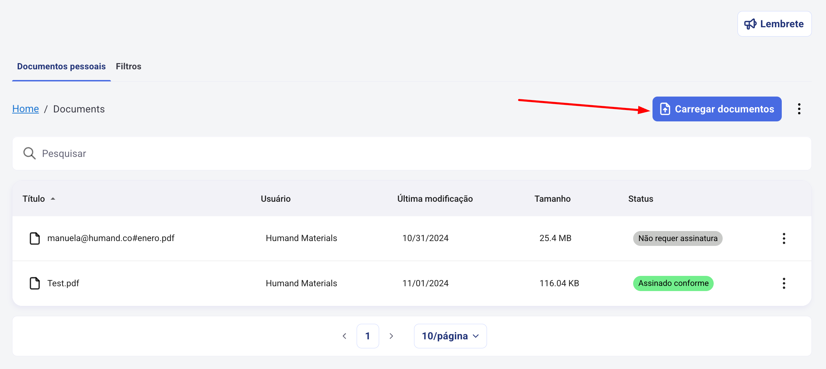The image size is (826, 369).
Task: Click the Assinado conforme status badge
Action: click(x=673, y=283)
